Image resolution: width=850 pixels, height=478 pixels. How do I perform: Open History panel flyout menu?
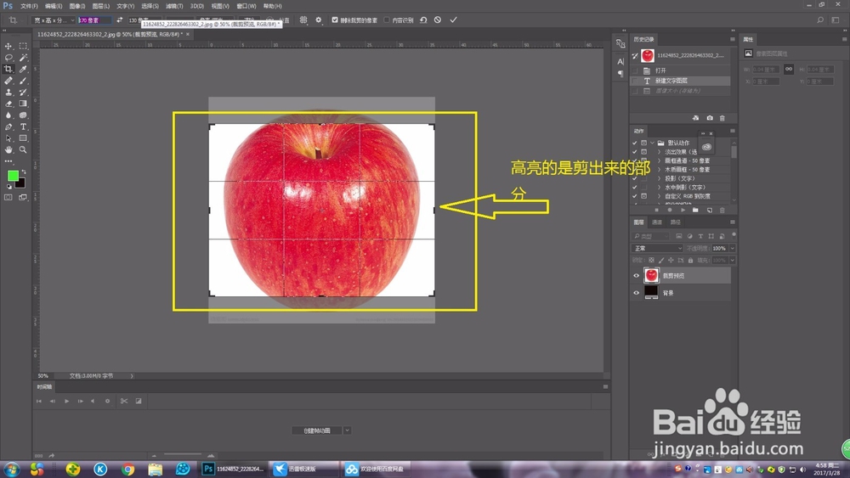[733, 39]
